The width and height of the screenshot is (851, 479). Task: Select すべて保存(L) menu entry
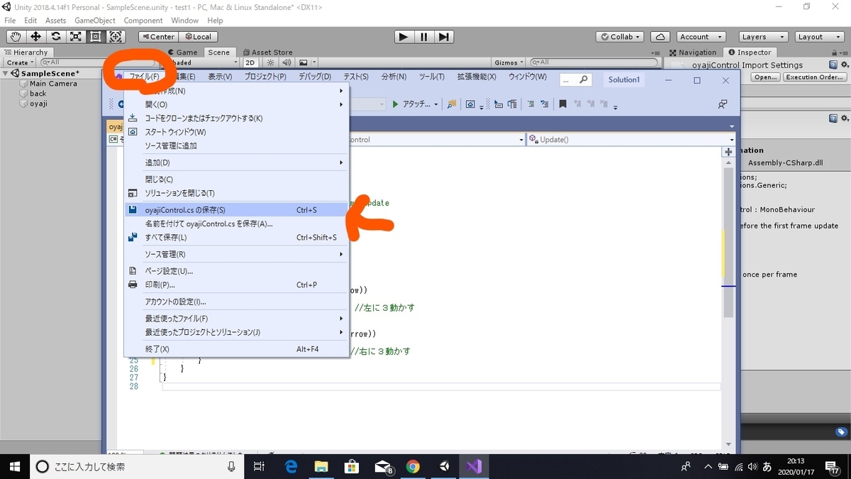tap(236, 237)
